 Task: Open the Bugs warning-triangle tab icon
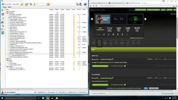coord(116,43)
